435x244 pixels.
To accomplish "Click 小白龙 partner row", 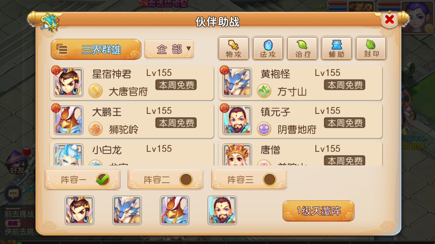I will 132,153.
